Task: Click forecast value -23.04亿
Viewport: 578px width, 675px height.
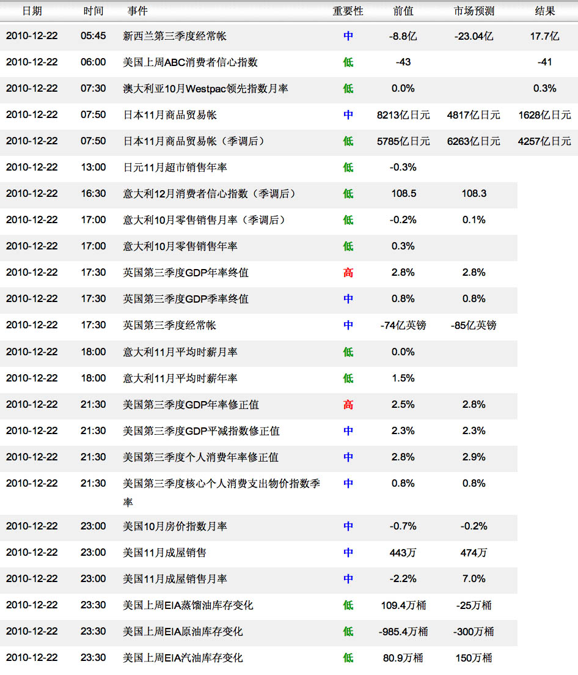Action: (474, 36)
